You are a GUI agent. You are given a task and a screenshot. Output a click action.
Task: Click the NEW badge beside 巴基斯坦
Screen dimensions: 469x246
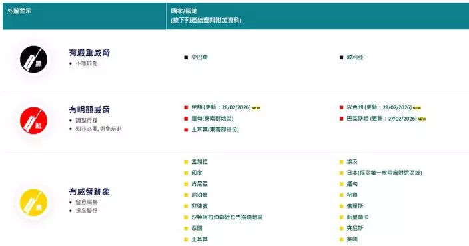point(422,119)
